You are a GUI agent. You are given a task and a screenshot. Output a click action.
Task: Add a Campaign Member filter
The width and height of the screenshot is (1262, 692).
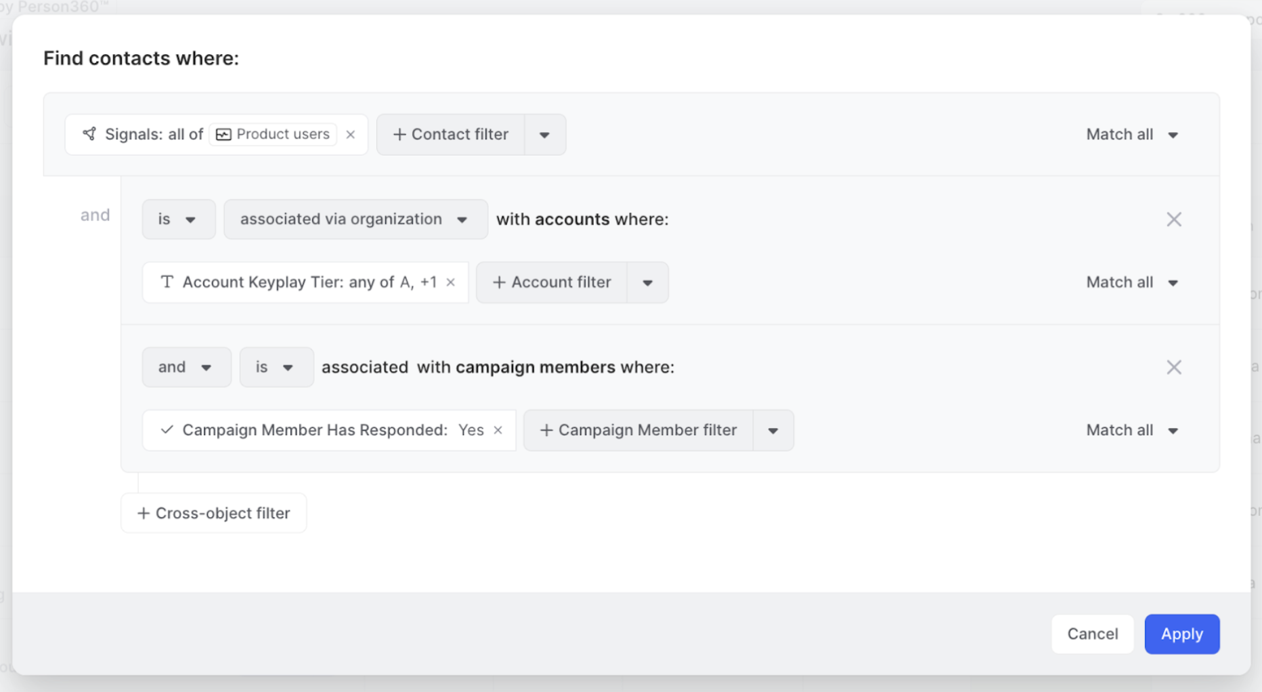(638, 431)
